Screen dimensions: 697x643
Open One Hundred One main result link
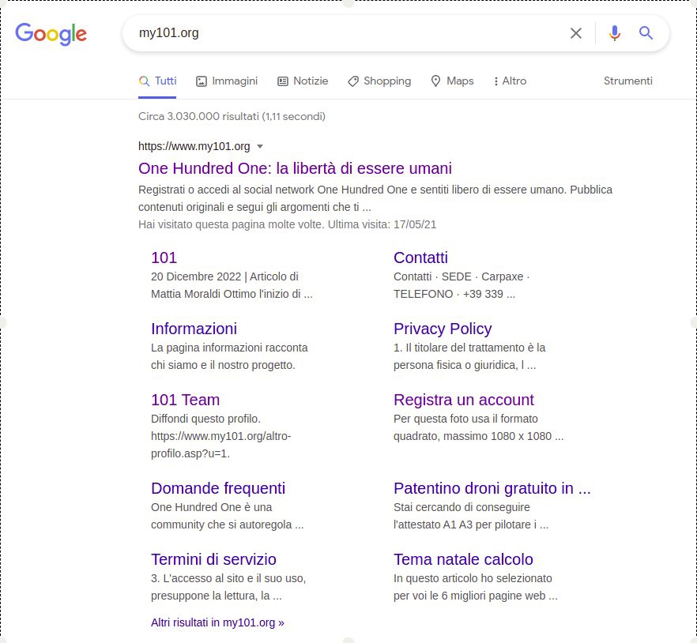click(x=295, y=168)
